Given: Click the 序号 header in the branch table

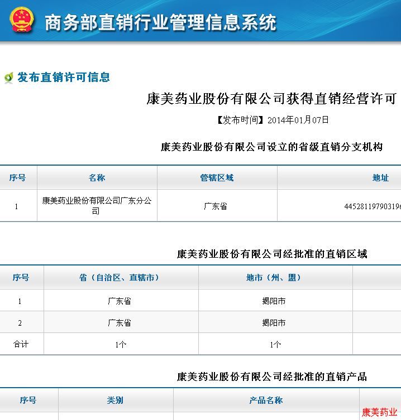Looking at the screenshot, I should (17, 177).
